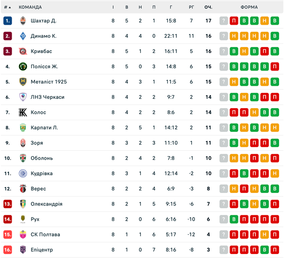Viewport: 288px width, 258px height.
Task: Click the gray upcoming-match badge in Рух row
Action: click(x=224, y=219)
